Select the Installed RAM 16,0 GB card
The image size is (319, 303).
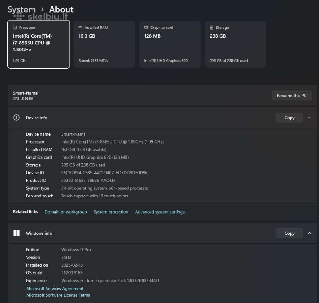[x=104, y=44]
